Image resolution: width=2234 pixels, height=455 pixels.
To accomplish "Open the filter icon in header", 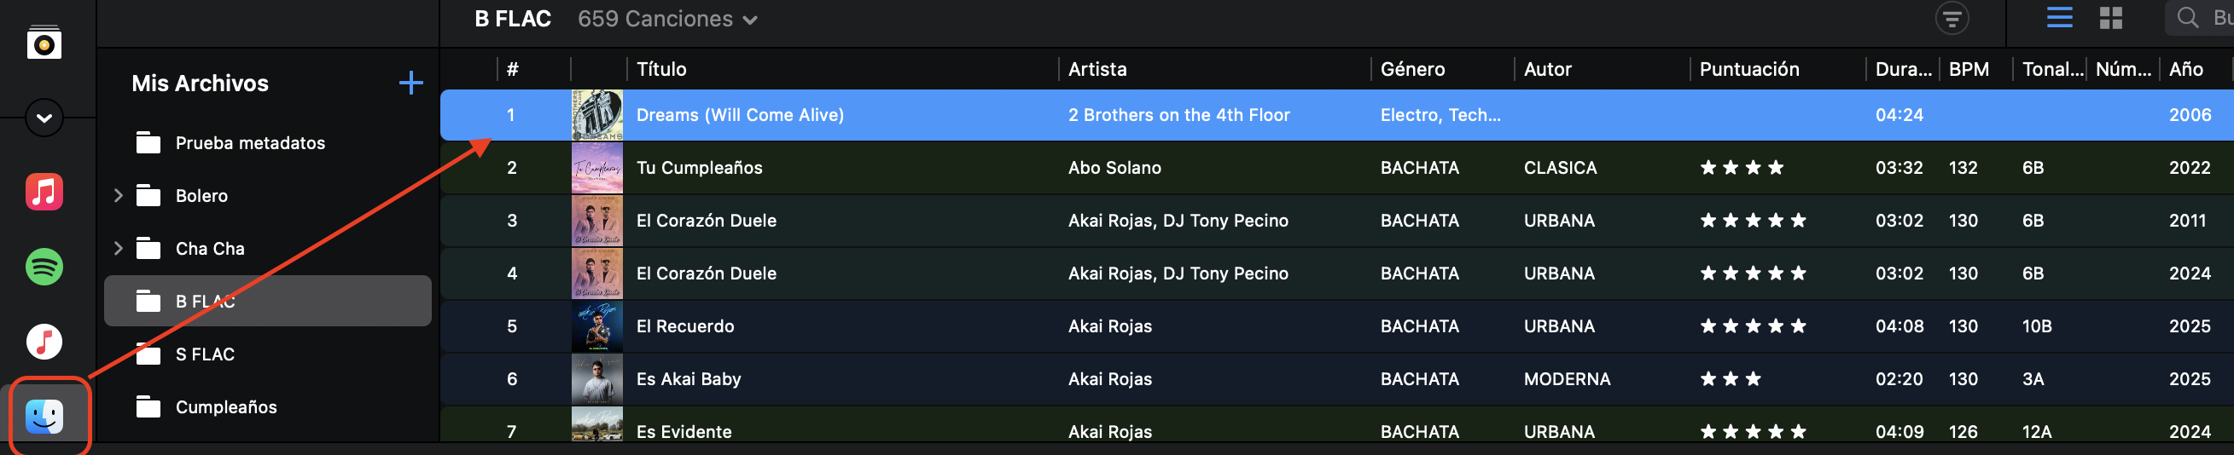I will 1952,18.
